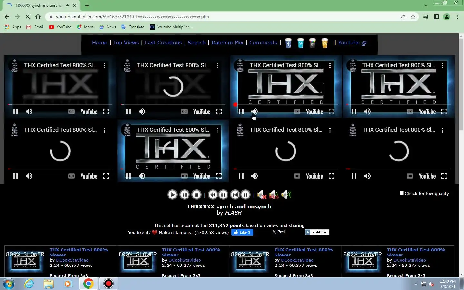Open three-dot menu on second bottom-row video
The image size is (464, 290).
217,130
